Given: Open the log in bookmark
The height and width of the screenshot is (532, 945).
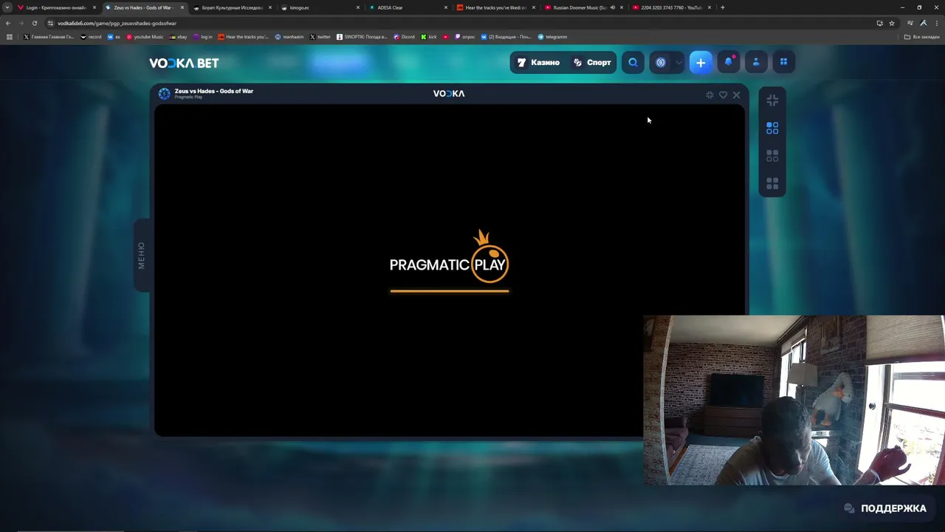Looking at the screenshot, I should click(x=203, y=37).
